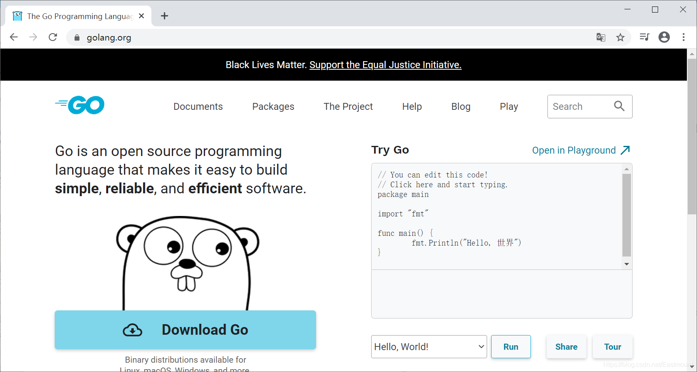Click the Share button

tap(567, 347)
